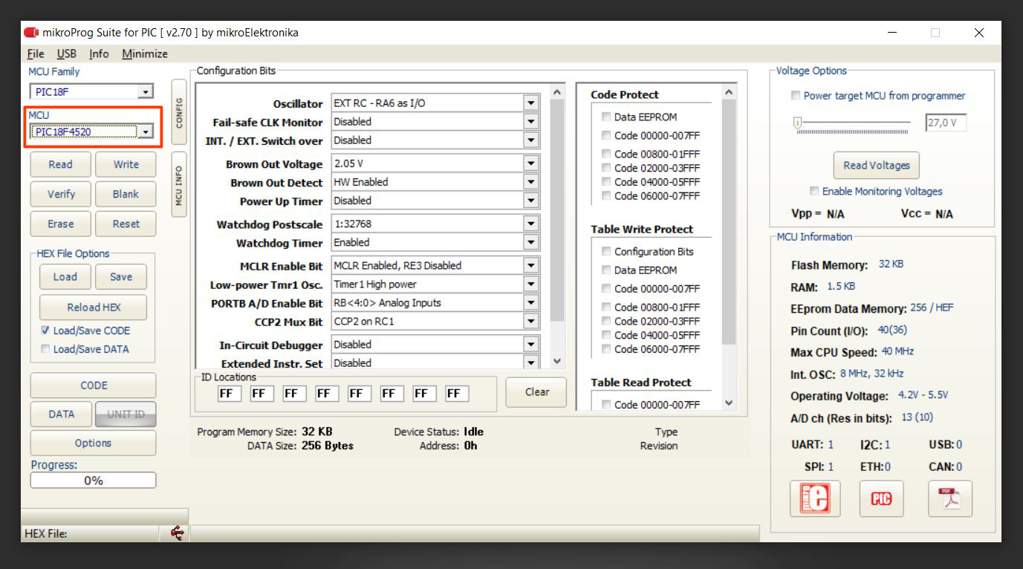Open the Power Up Timer dropdown

530,201
